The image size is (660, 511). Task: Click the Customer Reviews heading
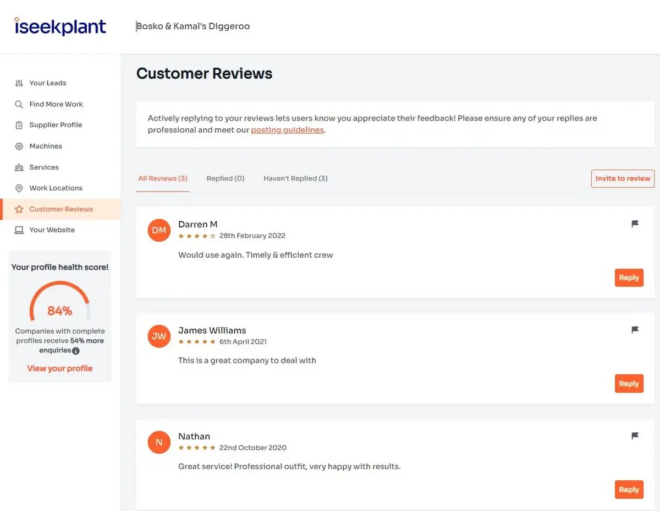tap(205, 74)
